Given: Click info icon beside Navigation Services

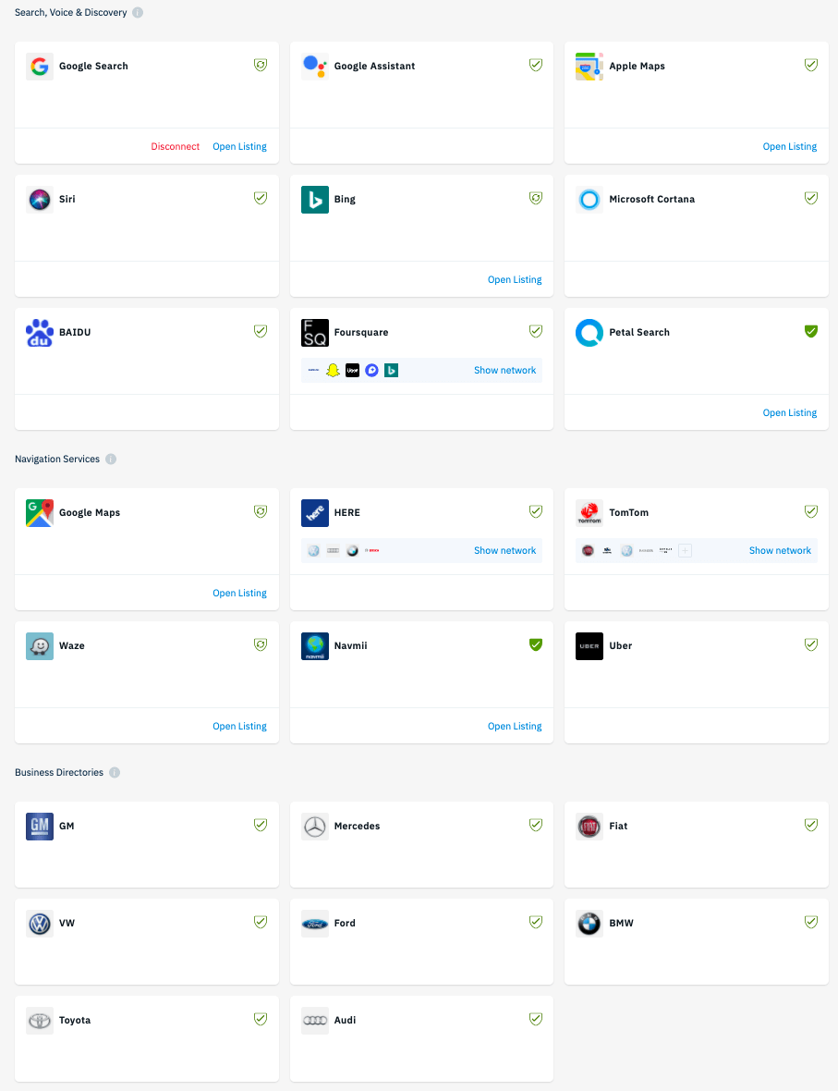Looking at the screenshot, I should 111,460.
